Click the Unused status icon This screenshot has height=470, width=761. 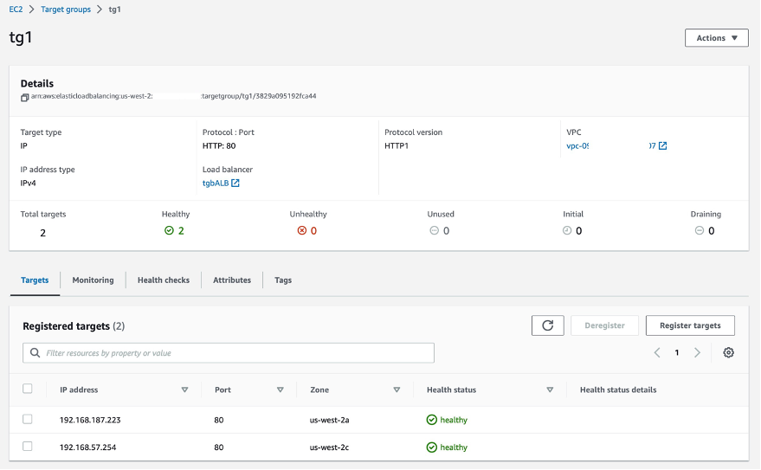point(434,230)
